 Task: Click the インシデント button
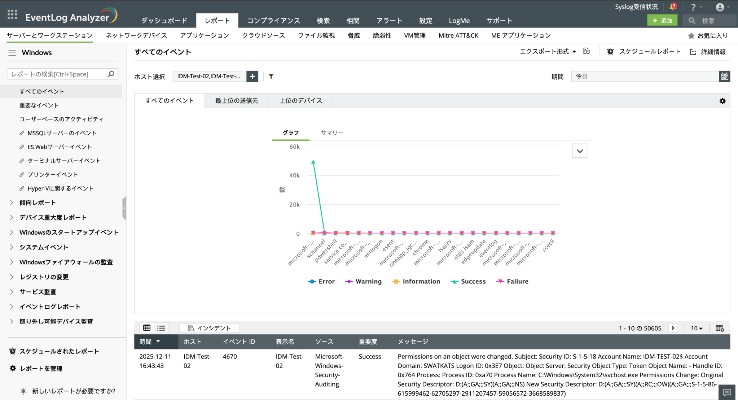[209, 328]
